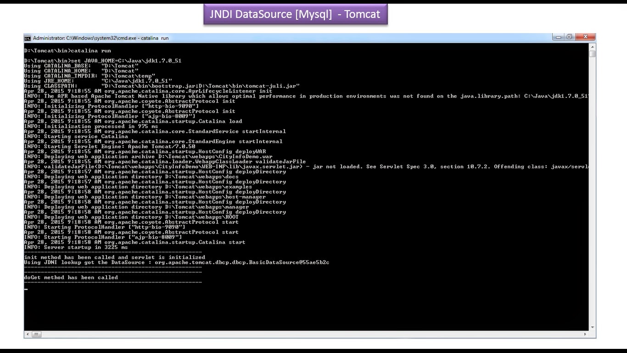Click the vertical scrollbar down arrow
Screen dimensions: 627x353
tap(593, 327)
